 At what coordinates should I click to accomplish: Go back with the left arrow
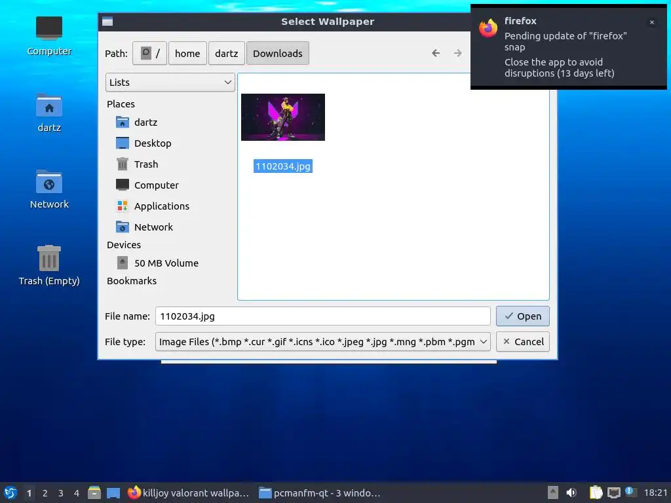pyautogui.click(x=436, y=53)
